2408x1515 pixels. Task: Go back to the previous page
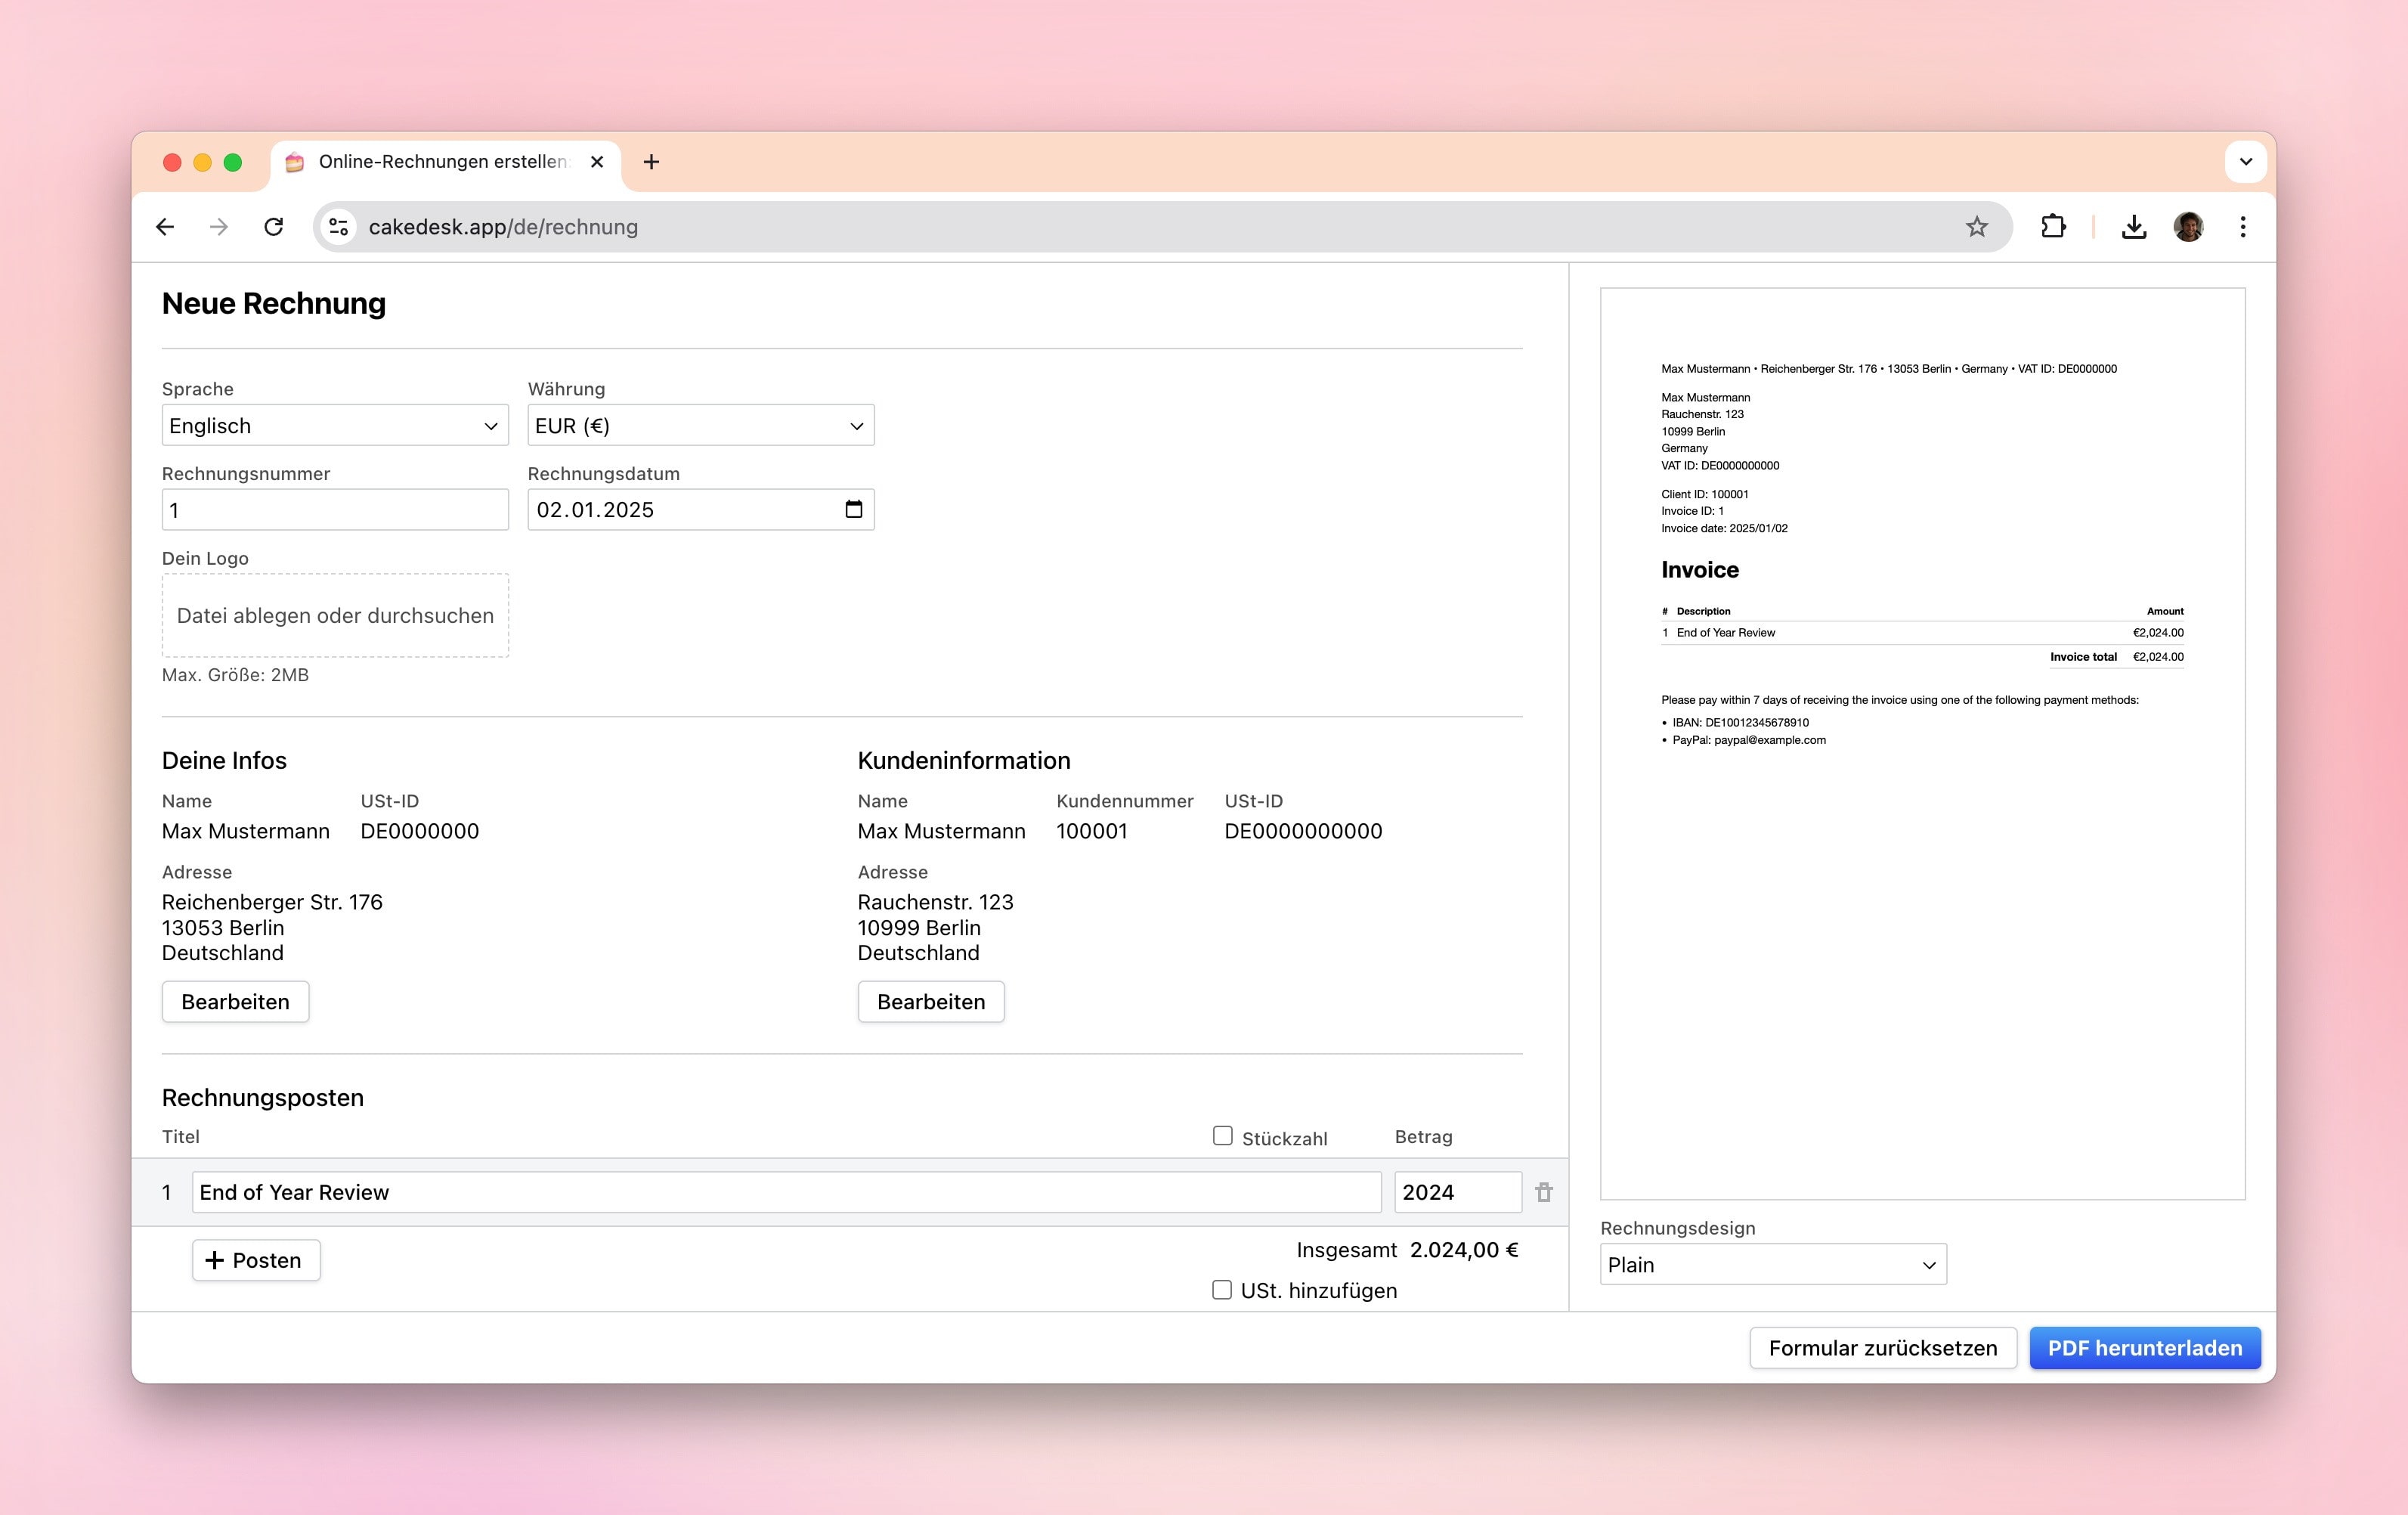click(x=166, y=227)
